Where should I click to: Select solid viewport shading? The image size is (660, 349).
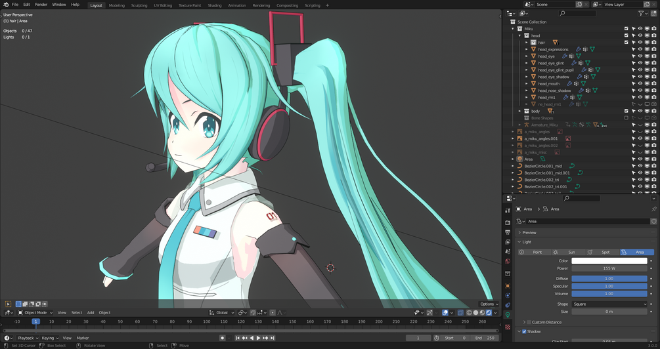coord(475,313)
